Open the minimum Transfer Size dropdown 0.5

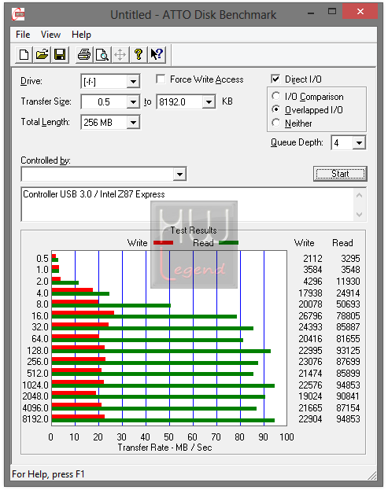pyautogui.click(x=133, y=102)
